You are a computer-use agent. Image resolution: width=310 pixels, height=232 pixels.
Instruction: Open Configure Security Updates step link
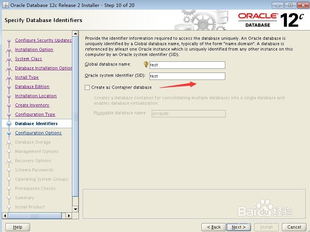(x=43, y=40)
